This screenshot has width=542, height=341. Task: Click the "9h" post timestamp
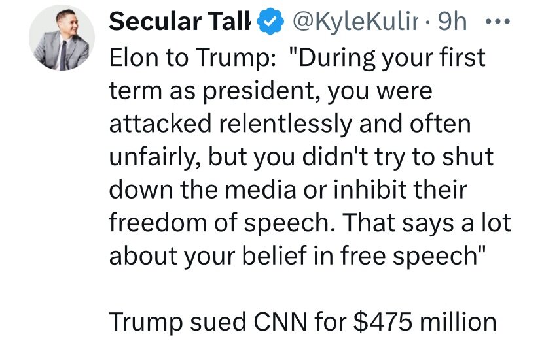[x=452, y=21]
